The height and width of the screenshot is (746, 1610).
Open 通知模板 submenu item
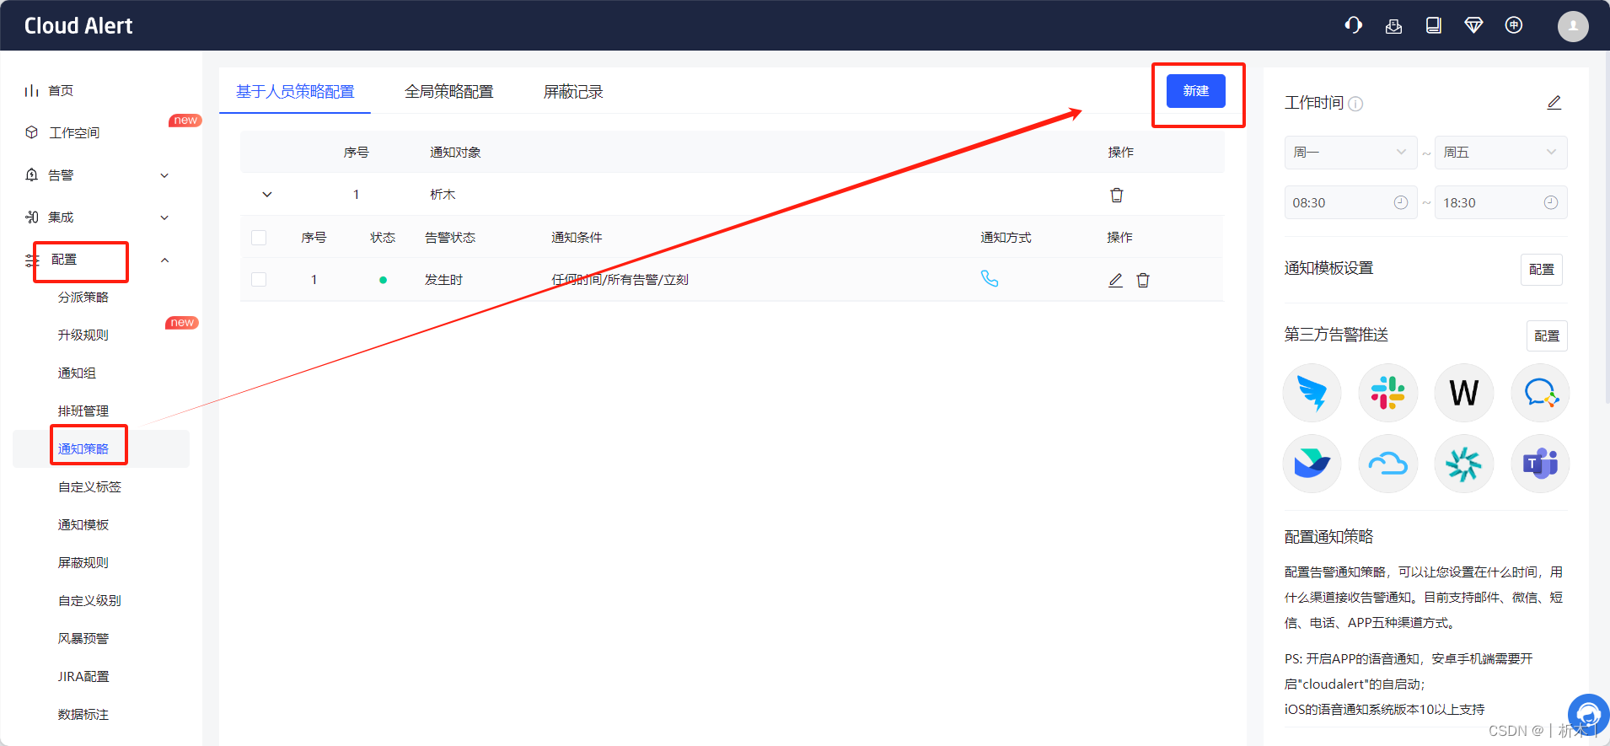[83, 524]
